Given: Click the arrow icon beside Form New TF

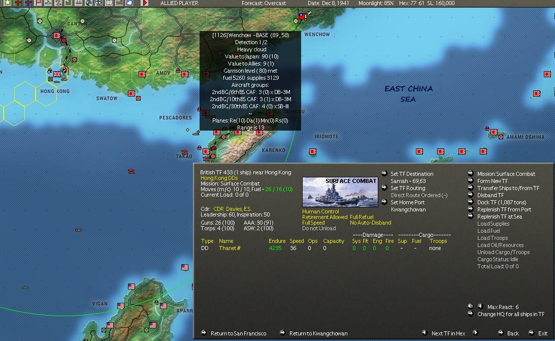Looking at the screenshot, I should [470, 180].
